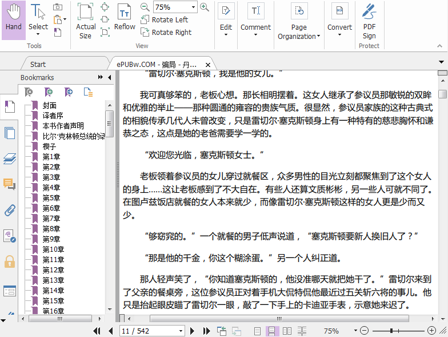
Task: Toggle continuous page view
Action: (x=272, y=331)
